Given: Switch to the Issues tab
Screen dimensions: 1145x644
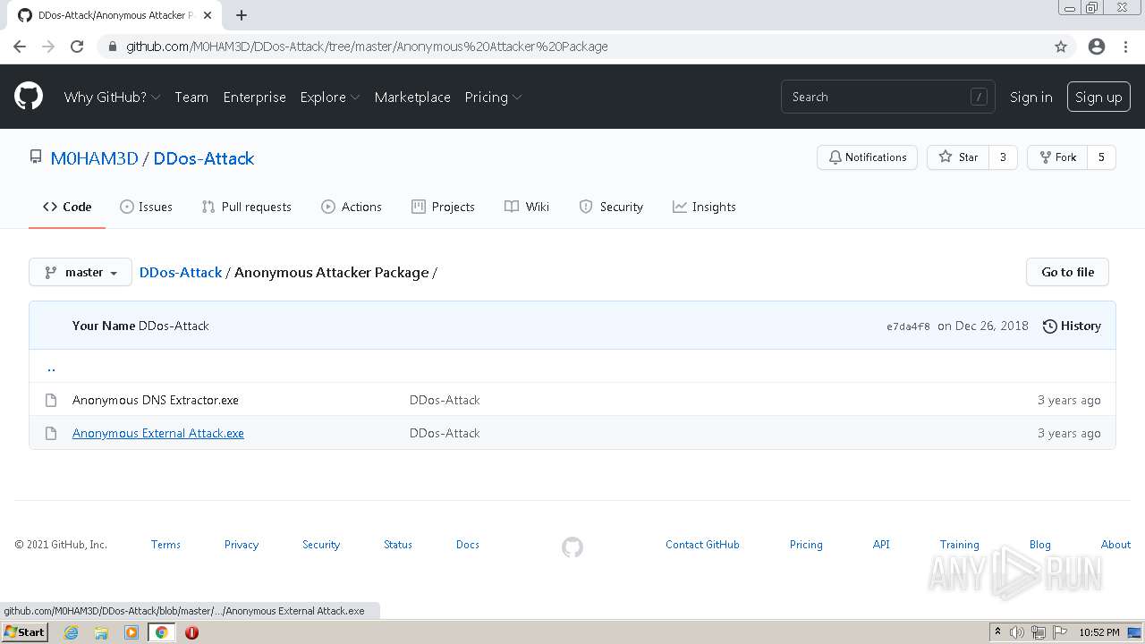Looking at the screenshot, I should [x=146, y=207].
